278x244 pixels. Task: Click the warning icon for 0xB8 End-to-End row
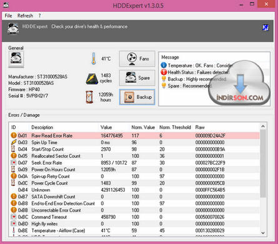(x=14, y=203)
